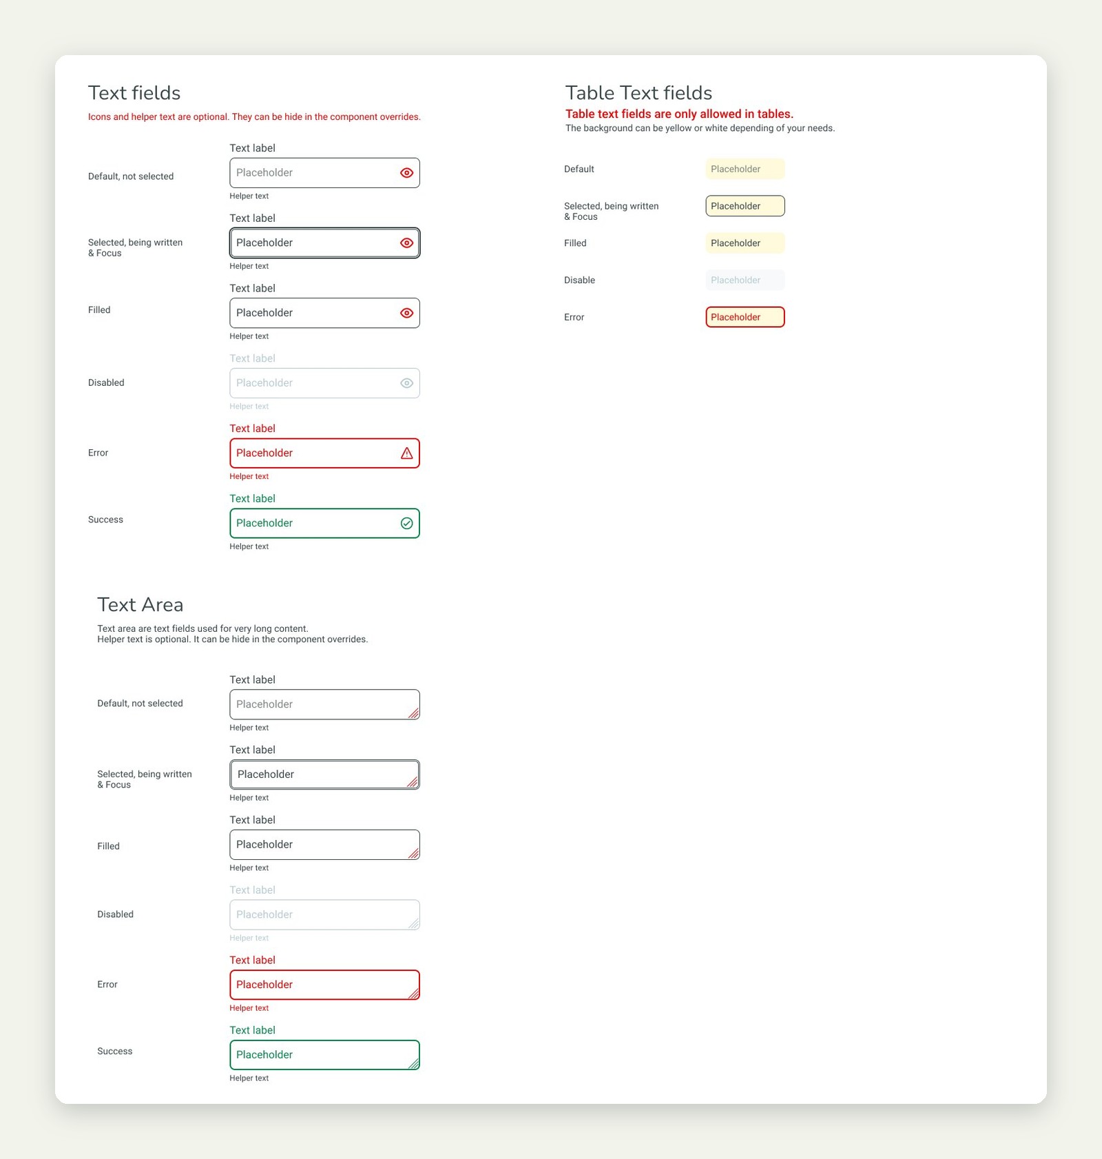Click the Disable table text field

point(745,280)
